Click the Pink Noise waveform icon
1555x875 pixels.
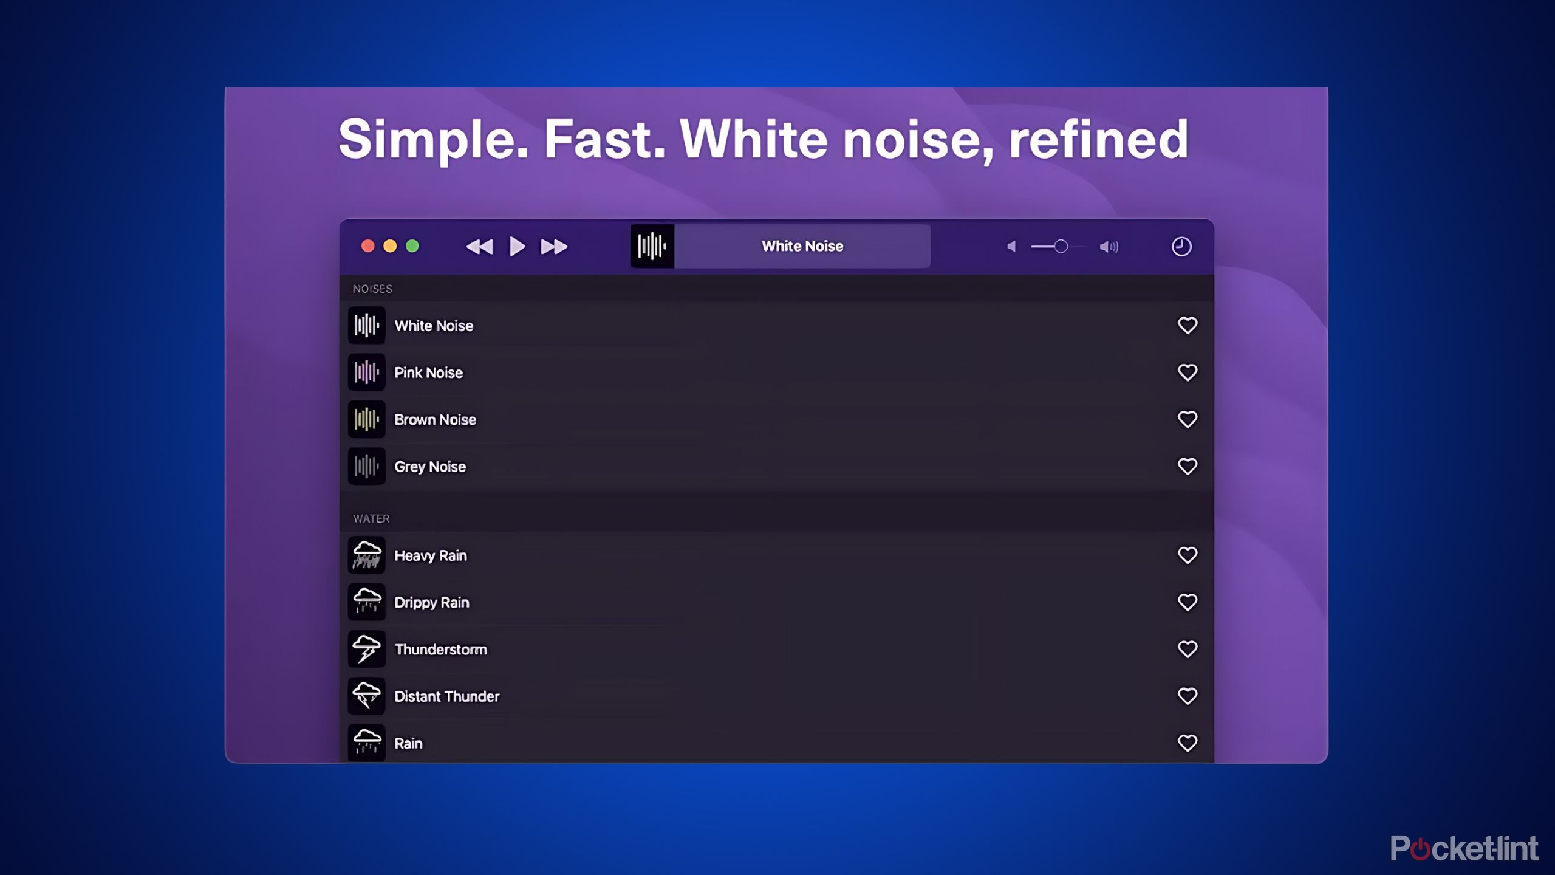coord(367,372)
